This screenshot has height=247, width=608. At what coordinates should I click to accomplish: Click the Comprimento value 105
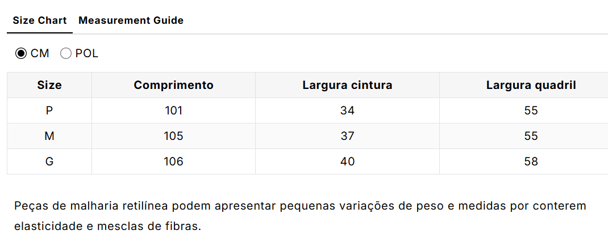(173, 137)
